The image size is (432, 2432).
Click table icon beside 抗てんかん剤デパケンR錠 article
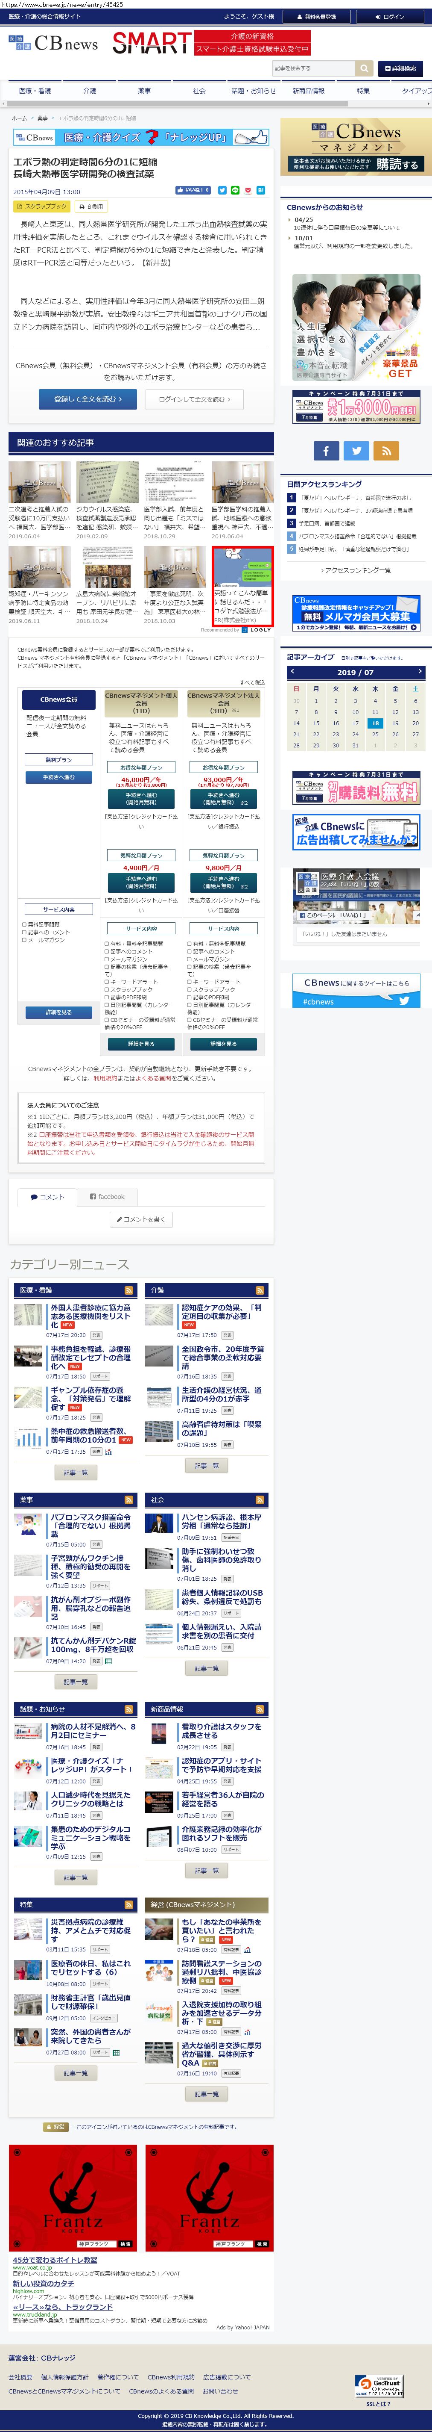click(108, 1661)
